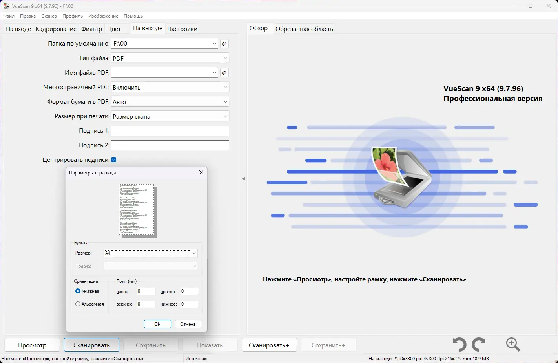Click the Подпись 1 text field
Screen dimensions: 558x363
click(170, 131)
